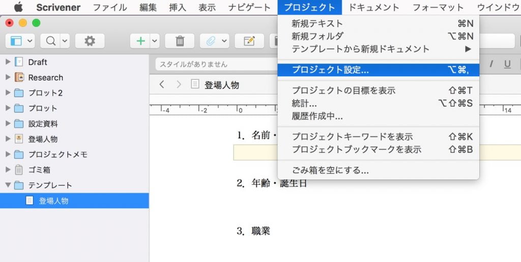Choose プロジェクトの目標を表示
Image resolution: width=521 pixels, height=262 pixels.
click(379, 91)
